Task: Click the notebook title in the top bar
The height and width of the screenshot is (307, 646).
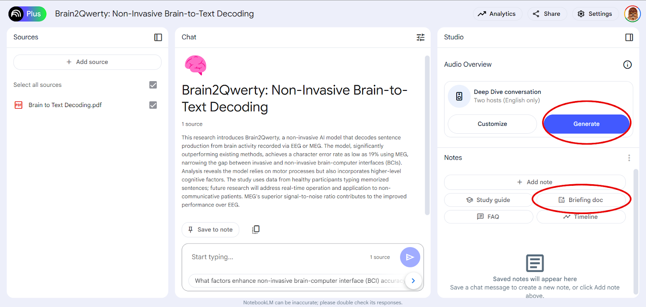Action: pyautogui.click(x=155, y=14)
